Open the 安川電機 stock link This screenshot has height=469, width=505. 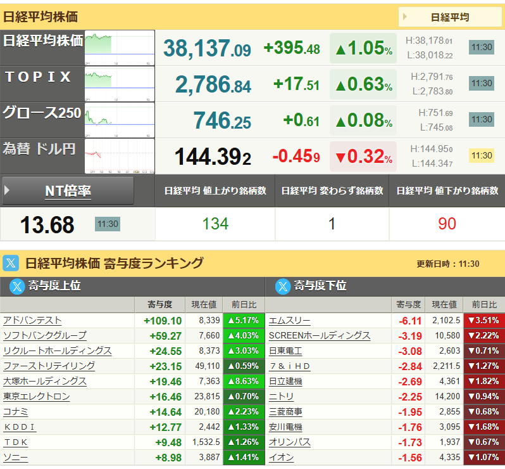coord(285,427)
